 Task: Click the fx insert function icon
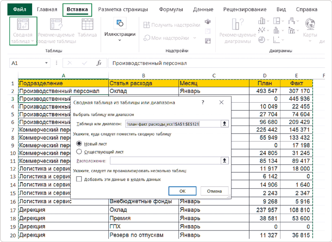[x=99, y=63]
